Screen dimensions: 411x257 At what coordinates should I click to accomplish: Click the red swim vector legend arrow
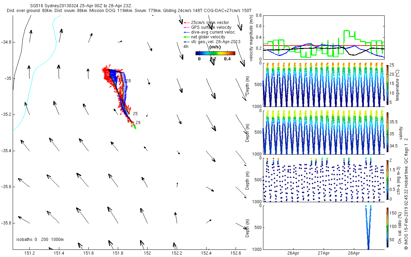187,23
